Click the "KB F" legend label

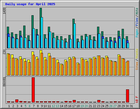137,99
